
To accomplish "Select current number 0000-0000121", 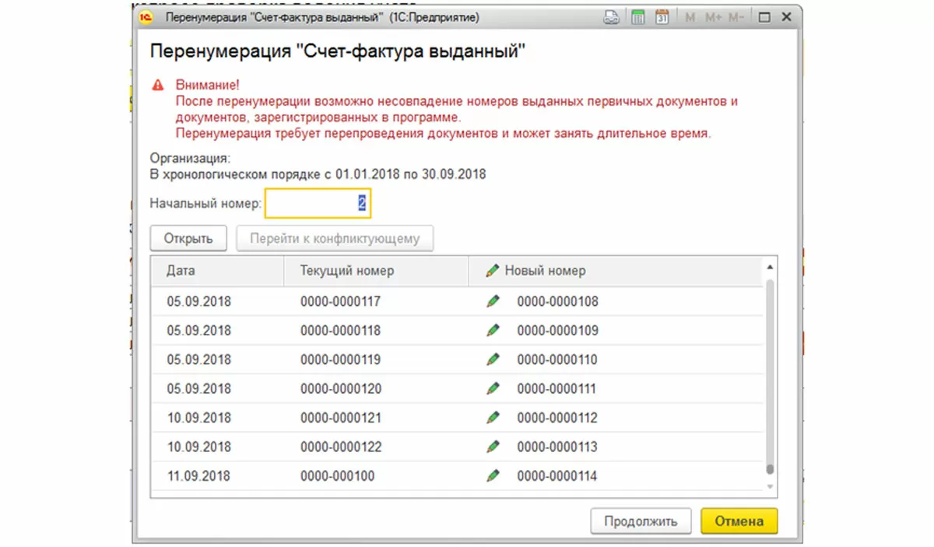I will [341, 418].
